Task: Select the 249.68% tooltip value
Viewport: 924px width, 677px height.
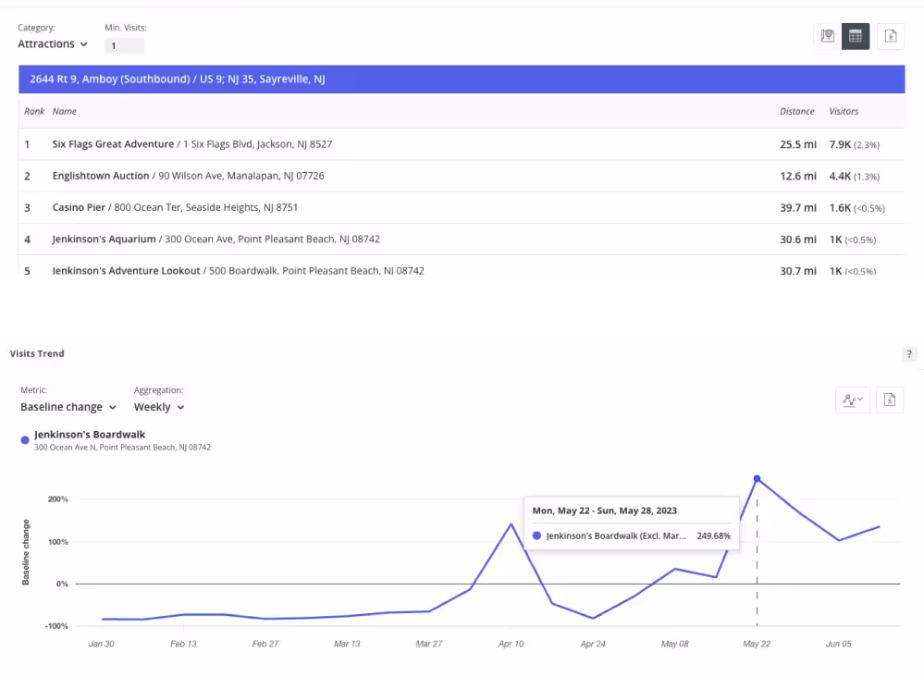Action: 714,535
